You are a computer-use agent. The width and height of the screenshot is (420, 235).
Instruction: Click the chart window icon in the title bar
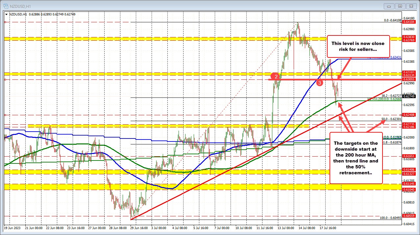pos(5,6)
